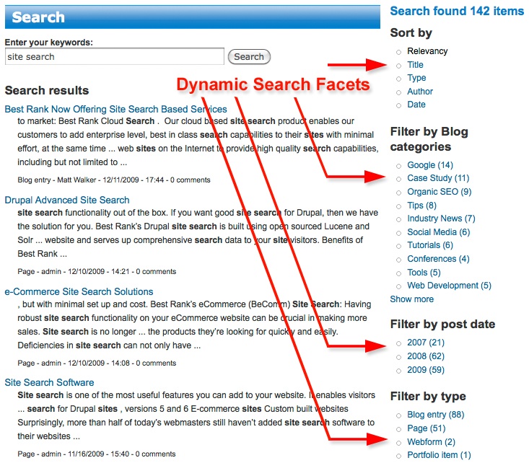Select the Portfolio item radio button
This screenshot has height=463, width=529.
(399, 457)
